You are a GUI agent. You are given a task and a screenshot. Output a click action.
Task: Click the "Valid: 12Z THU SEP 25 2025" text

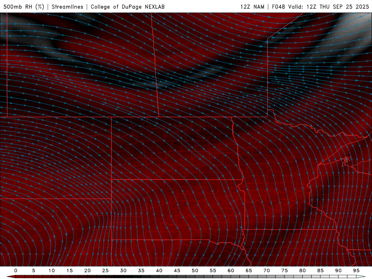click(x=329, y=7)
